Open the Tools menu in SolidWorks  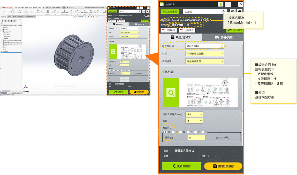[x=30, y=7]
